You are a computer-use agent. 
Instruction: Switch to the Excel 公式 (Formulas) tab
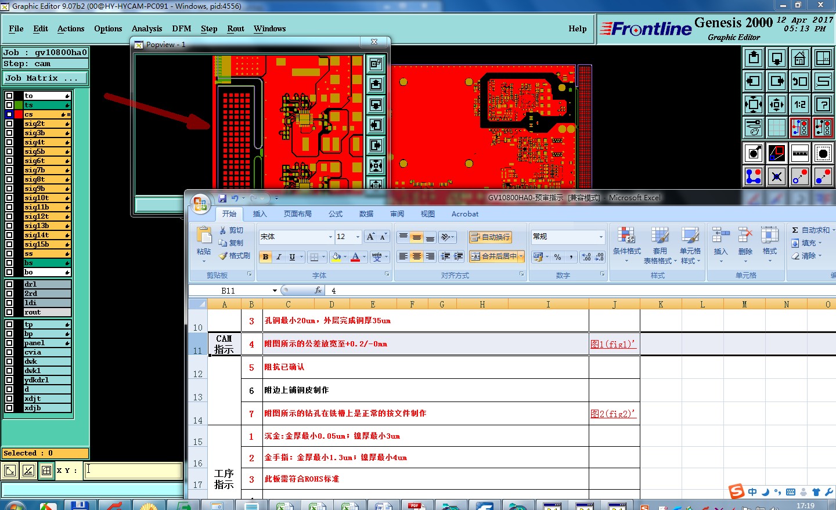click(x=336, y=214)
